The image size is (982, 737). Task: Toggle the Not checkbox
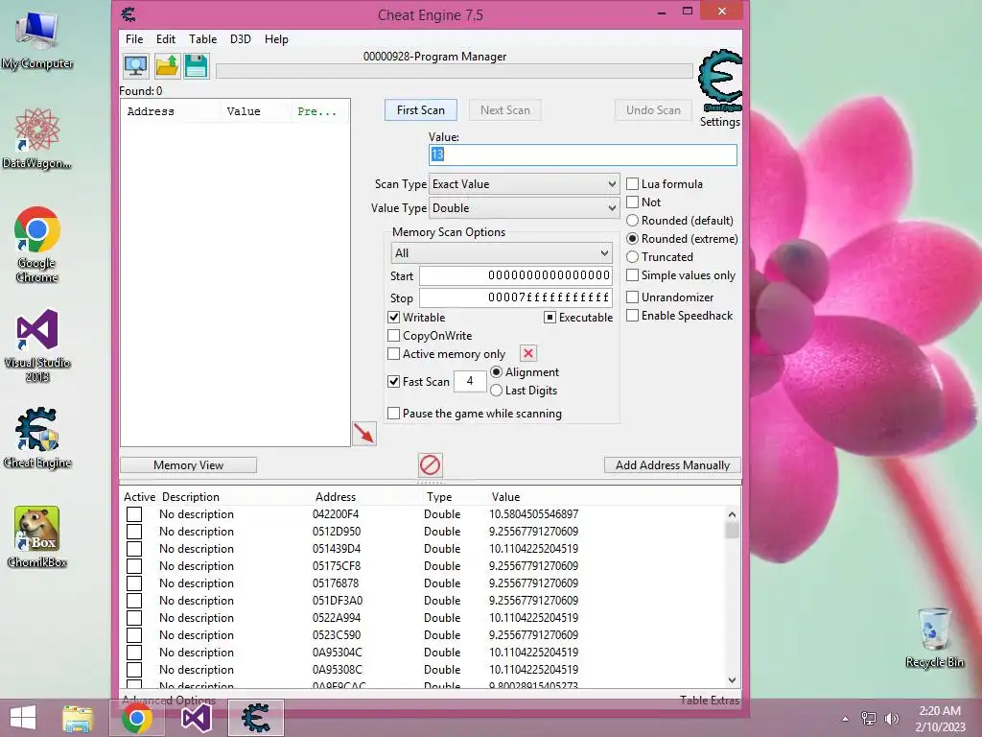click(633, 202)
